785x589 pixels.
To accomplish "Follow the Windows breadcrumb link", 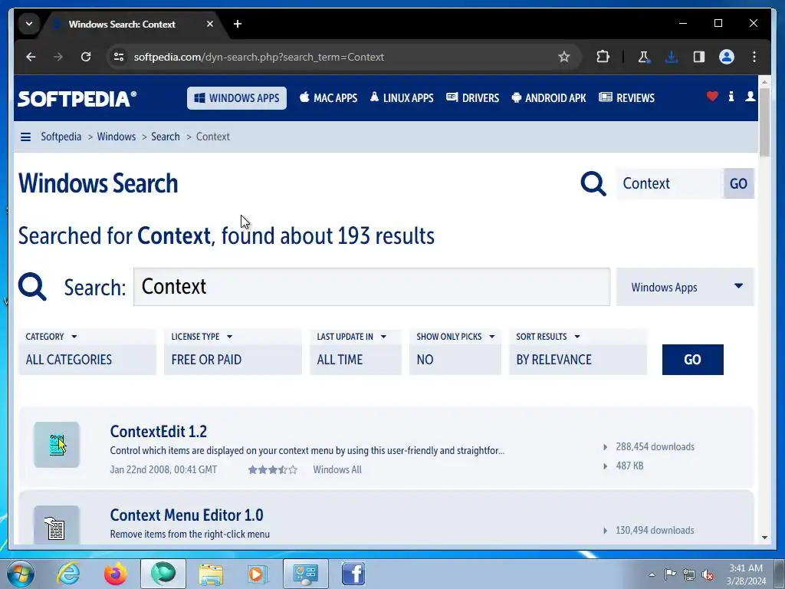I will click(117, 137).
